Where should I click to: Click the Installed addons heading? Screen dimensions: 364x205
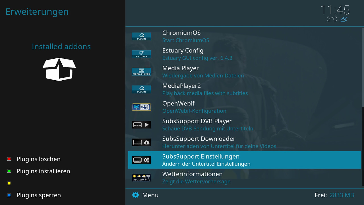tap(61, 46)
